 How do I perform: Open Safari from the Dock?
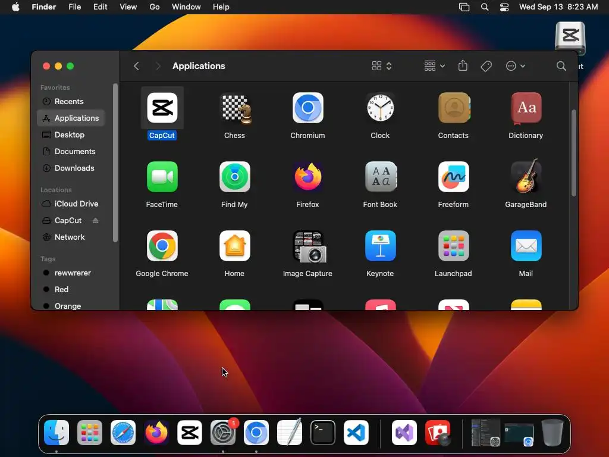click(x=123, y=433)
